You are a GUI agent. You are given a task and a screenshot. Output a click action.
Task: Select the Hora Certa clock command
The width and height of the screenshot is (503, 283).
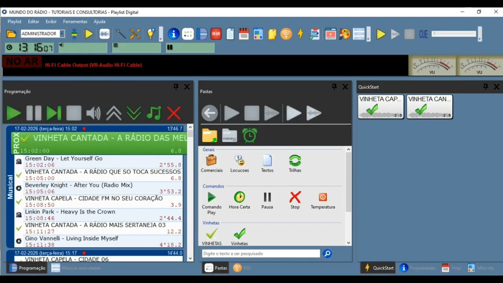coord(239,200)
